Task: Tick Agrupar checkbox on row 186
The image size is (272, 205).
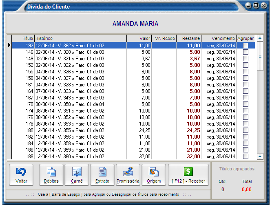Action: [x=245, y=150]
